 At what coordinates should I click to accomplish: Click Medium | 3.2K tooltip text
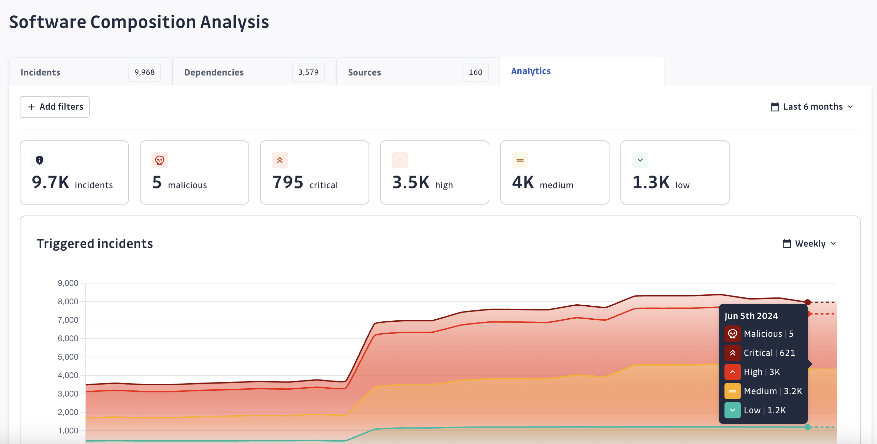pos(773,391)
